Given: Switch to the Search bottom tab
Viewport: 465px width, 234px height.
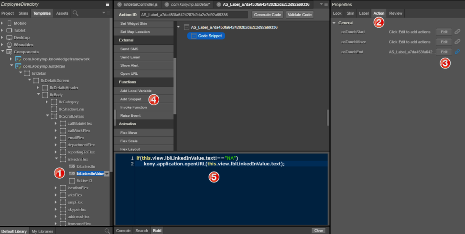Looking at the screenshot, I should pyautogui.click(x=141, y=231).
